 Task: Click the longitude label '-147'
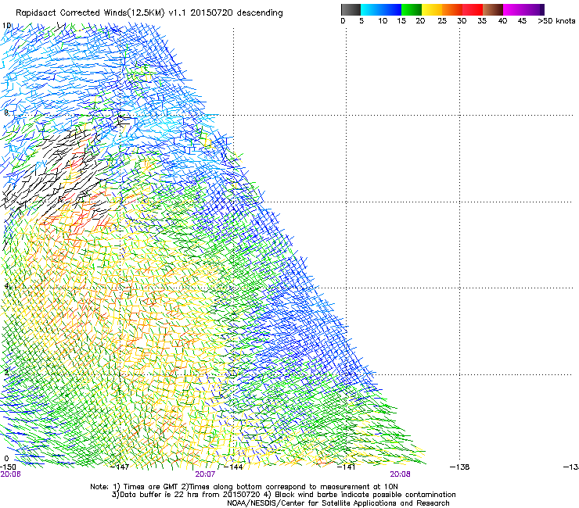point(120,467)
